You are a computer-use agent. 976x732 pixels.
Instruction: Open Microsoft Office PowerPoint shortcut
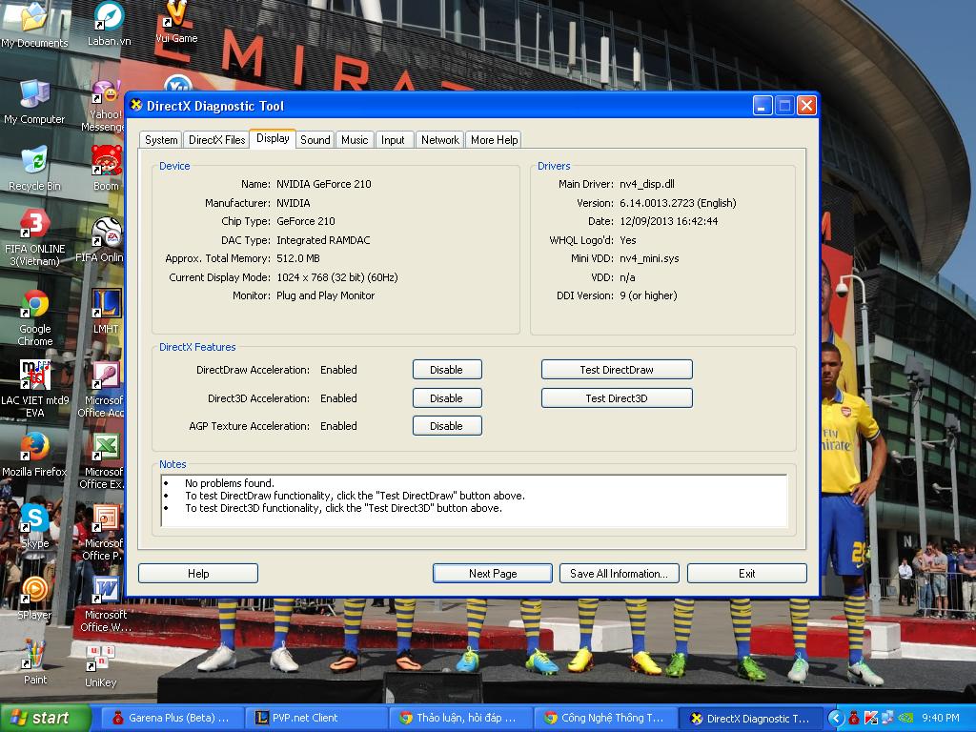coord(105,532)
